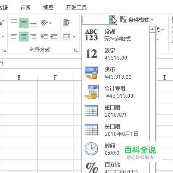Select Long Date format
173x173 pixels.
(115, 130)
